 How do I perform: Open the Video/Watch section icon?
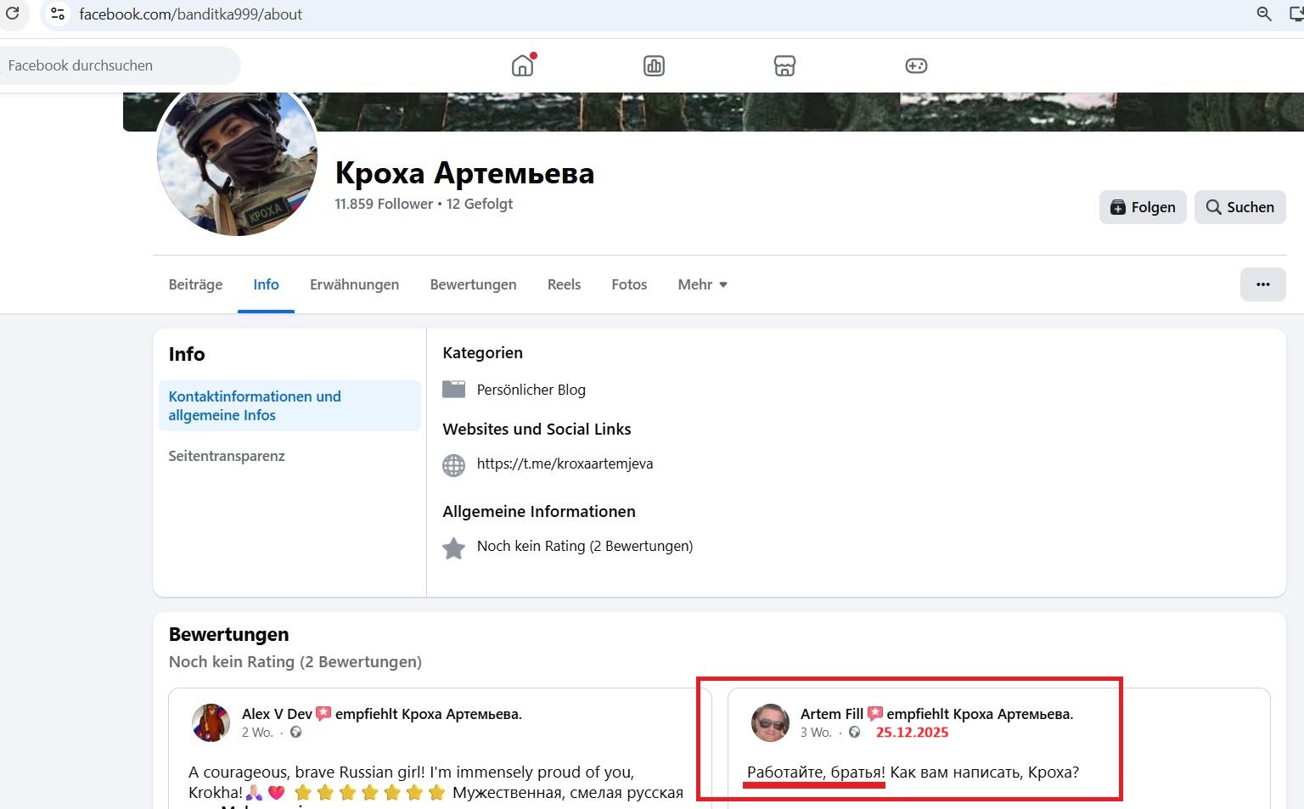coord(653,65)
